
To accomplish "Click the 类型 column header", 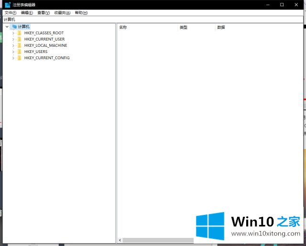I will tap(197, 27).
